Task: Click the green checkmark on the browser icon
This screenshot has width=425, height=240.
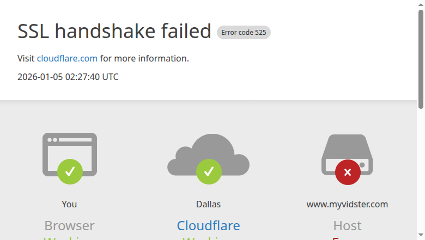Action: point(70,171)
